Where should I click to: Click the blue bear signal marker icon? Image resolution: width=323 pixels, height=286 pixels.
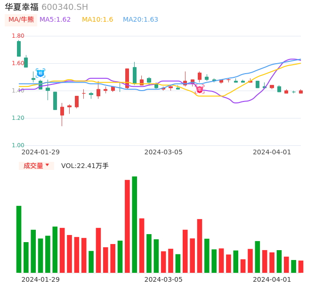[40, 73]
